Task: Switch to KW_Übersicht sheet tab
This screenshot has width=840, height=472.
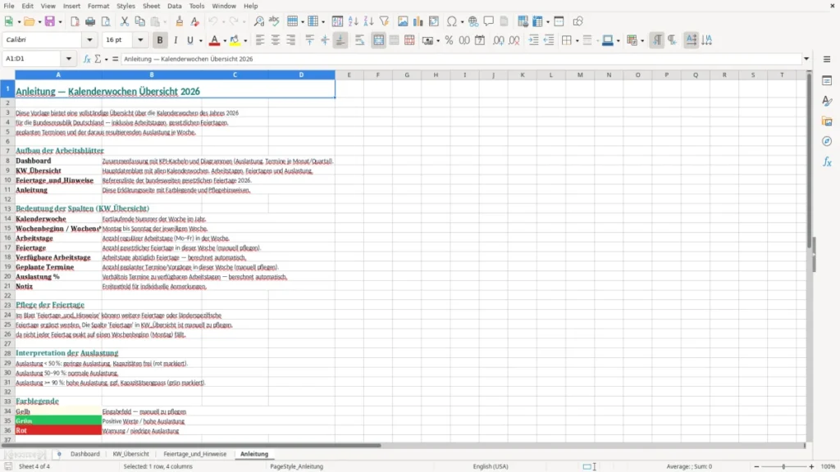Action: 130,454
